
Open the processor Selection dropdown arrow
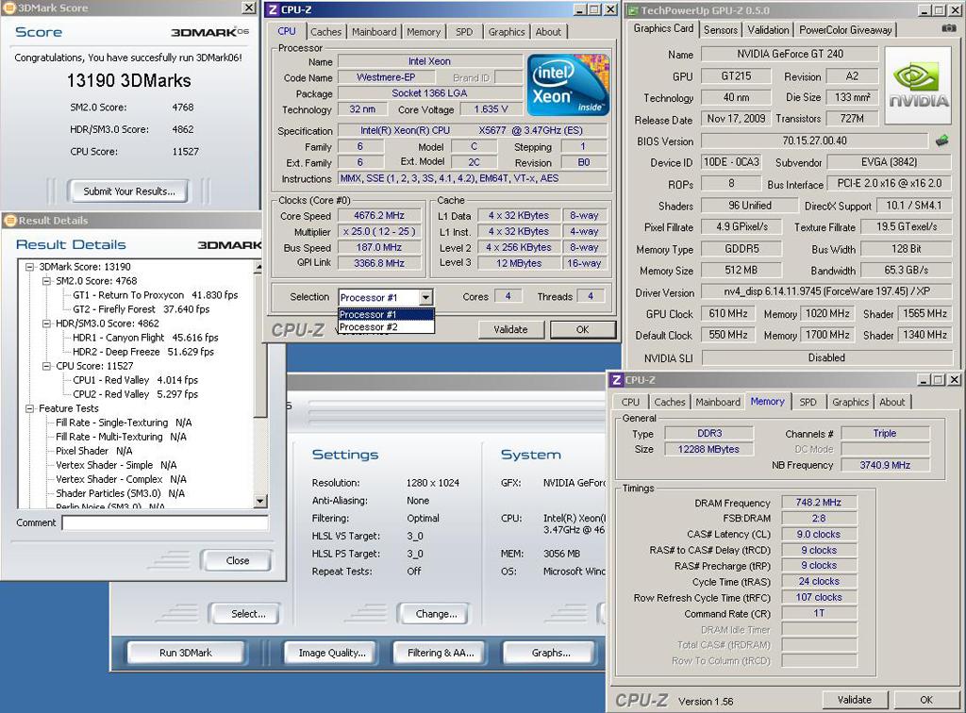pos(425,297)
